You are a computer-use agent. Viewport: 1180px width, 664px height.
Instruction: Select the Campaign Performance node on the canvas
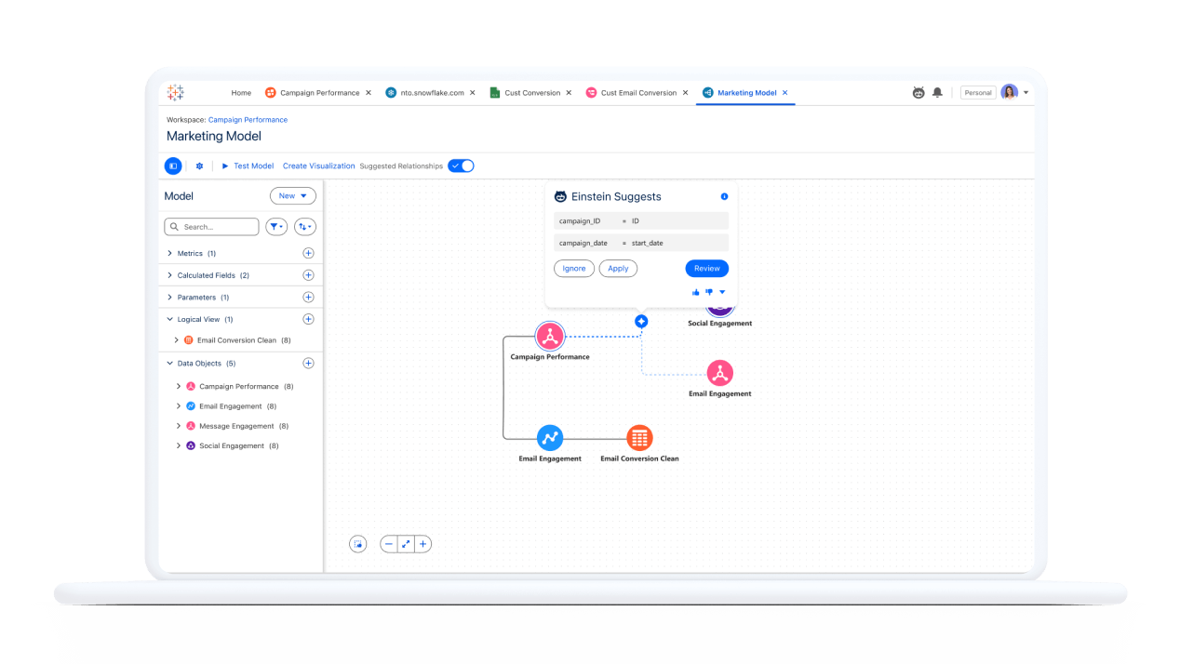[x=550, y=336]
